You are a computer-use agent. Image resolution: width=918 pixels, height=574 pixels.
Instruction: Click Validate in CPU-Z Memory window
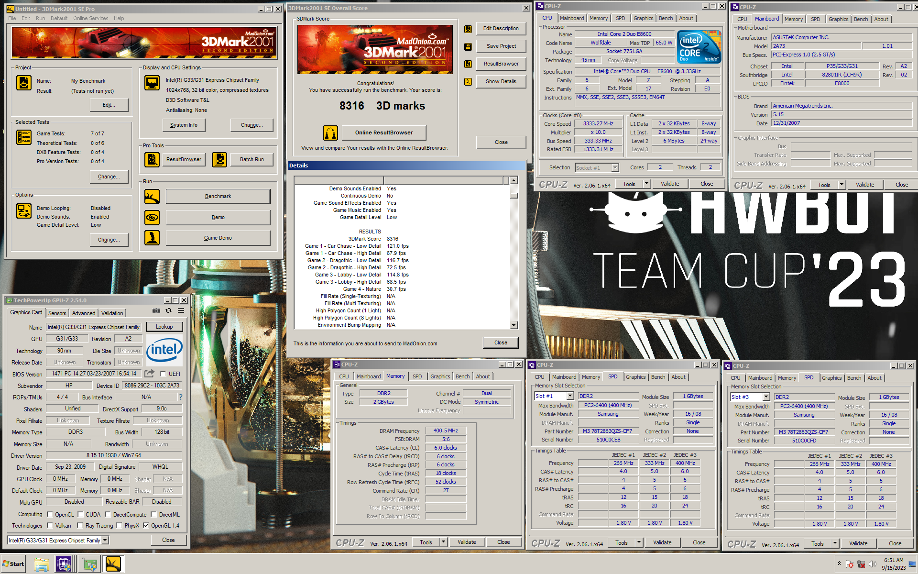[x=467, y=542]
